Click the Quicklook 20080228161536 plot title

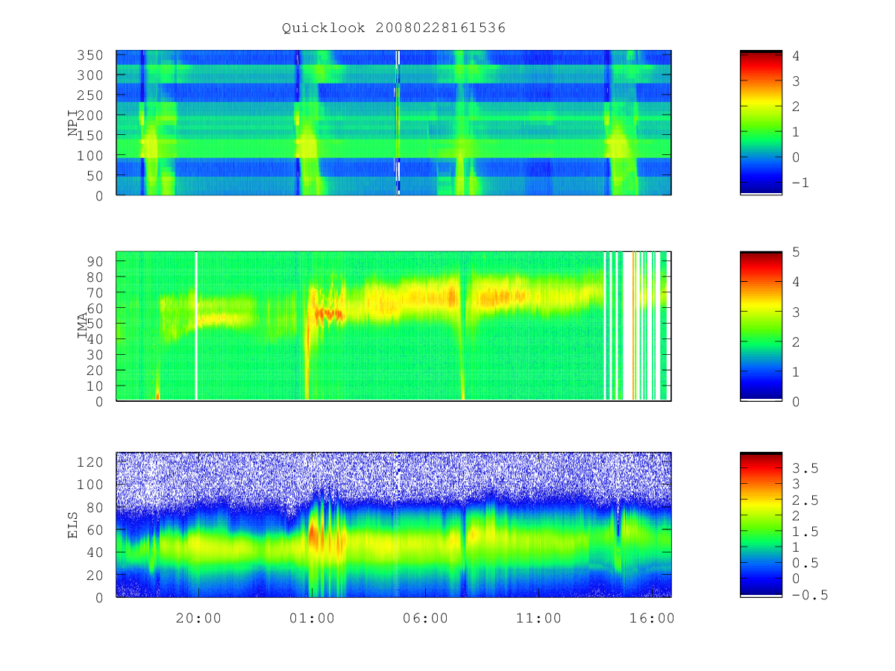[394, 28]
